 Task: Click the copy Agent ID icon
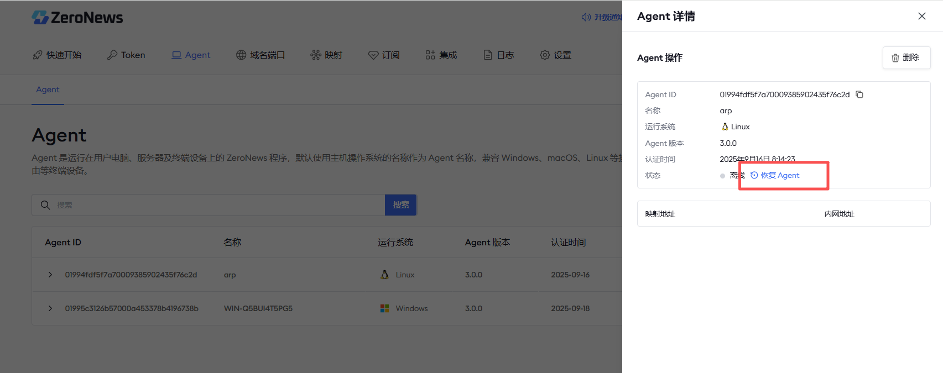coord(859,94)
